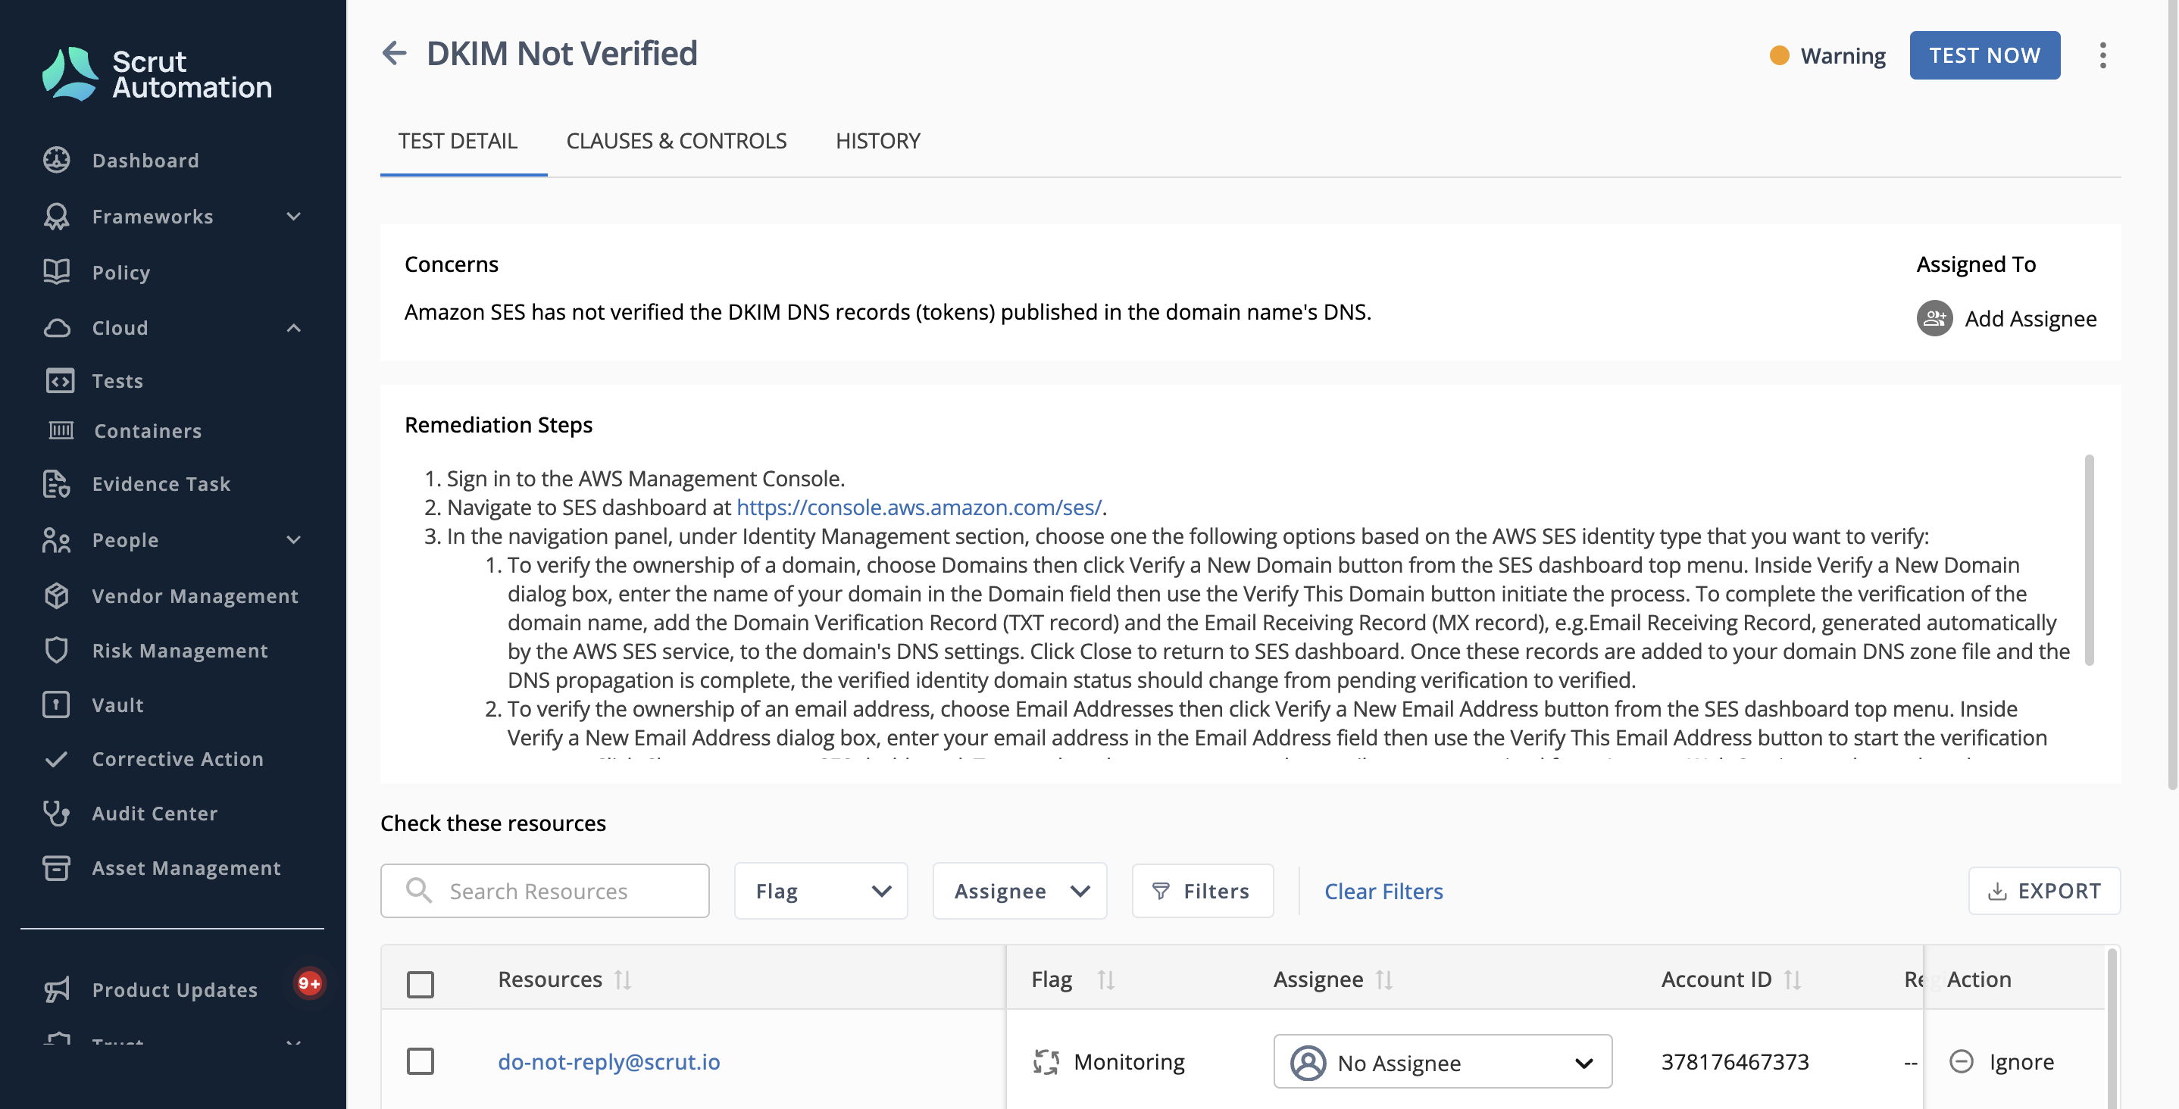Switch to the CLAUSES & CONTROLS tab
Screen dimensions: 2179x1109
pos(676,140)
